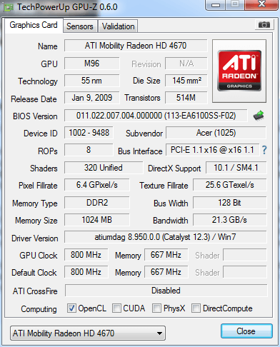Click the GPU Clock field 800 MHz

tap(86, 255)
